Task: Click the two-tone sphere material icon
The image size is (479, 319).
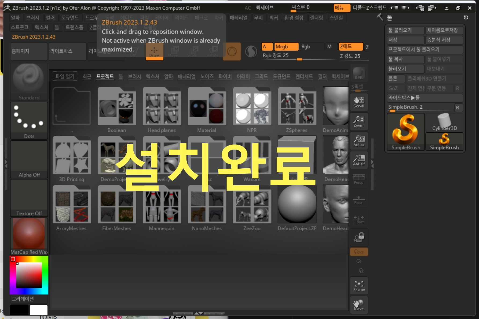Action: (x=251, y=51)
